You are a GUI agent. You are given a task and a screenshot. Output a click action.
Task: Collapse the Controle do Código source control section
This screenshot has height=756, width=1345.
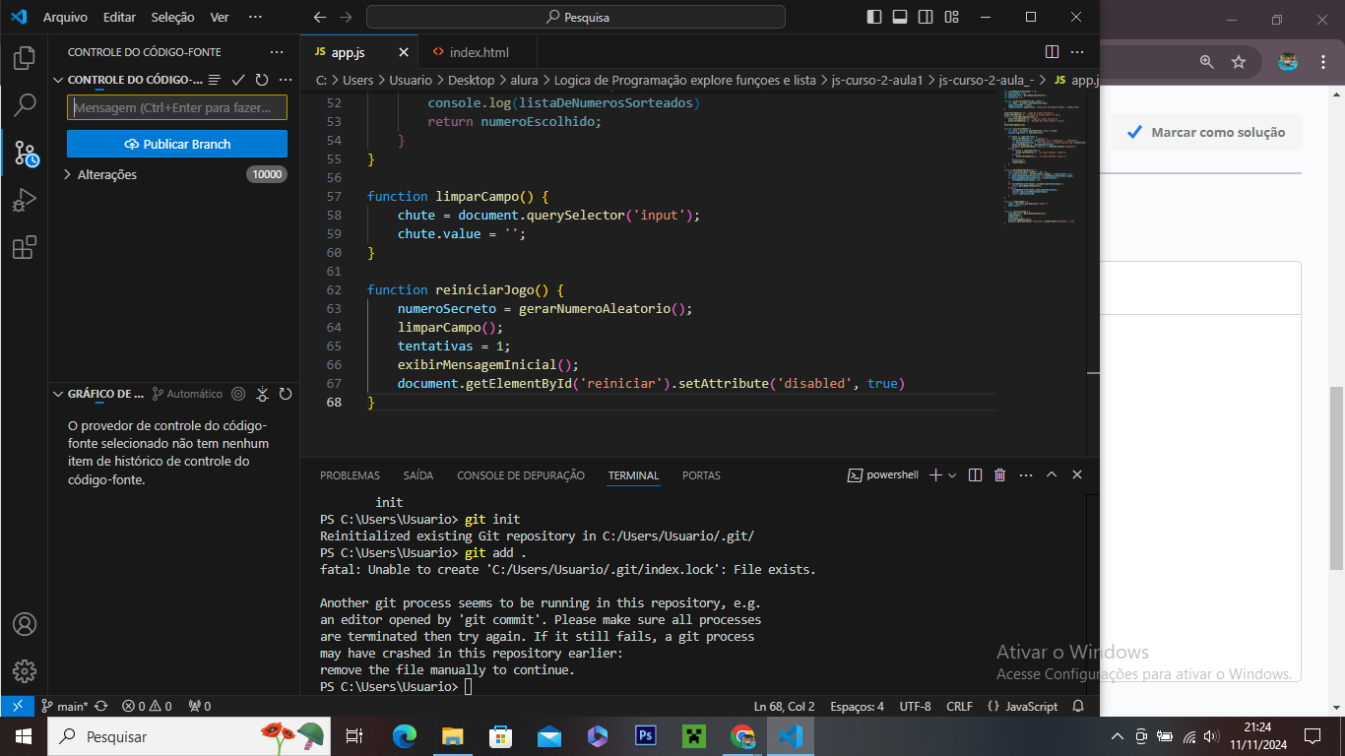[59, 80]
